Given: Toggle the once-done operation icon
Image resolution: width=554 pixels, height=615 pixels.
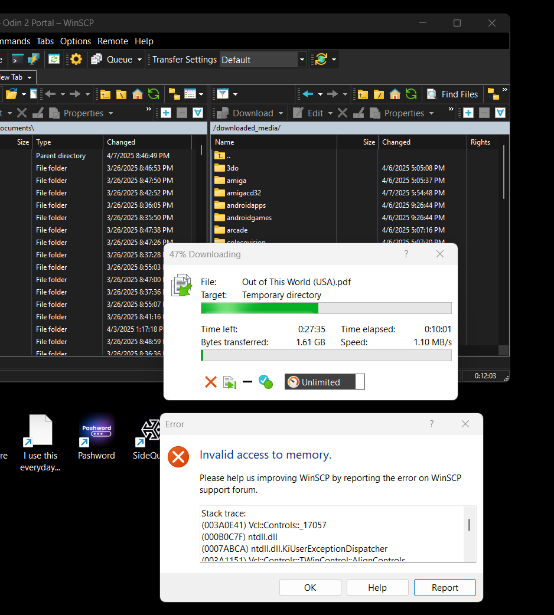Looking at the screenshot, I should coord(265,382).
